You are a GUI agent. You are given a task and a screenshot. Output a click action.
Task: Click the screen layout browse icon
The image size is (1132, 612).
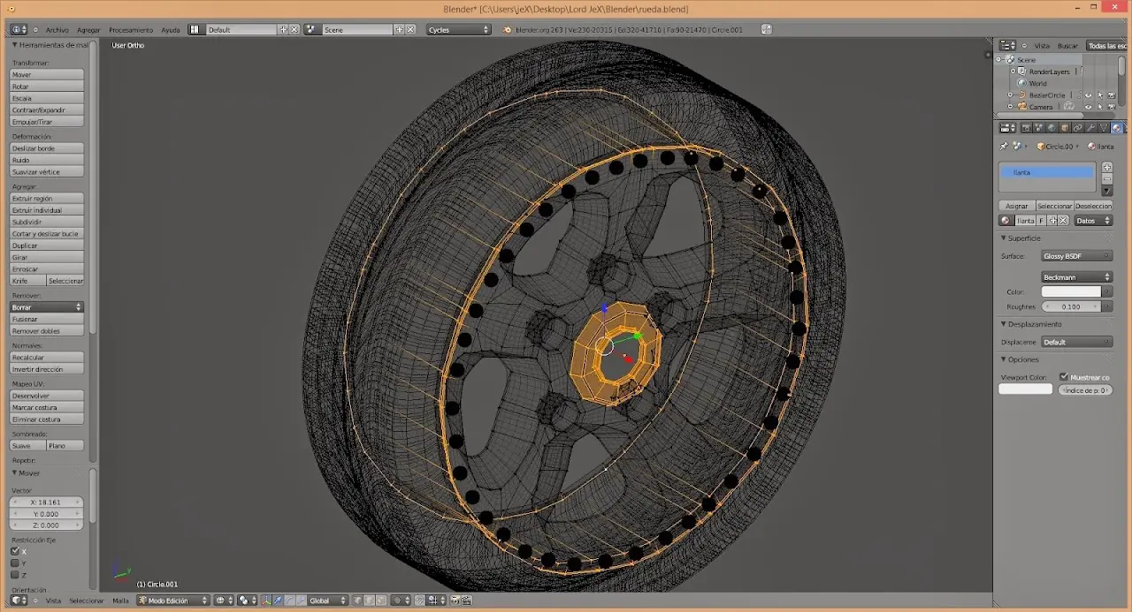pyautogui.click(x=195, y=29)
